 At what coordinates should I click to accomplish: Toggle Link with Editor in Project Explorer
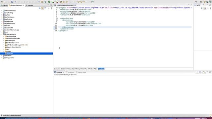[x=42, y=8]
